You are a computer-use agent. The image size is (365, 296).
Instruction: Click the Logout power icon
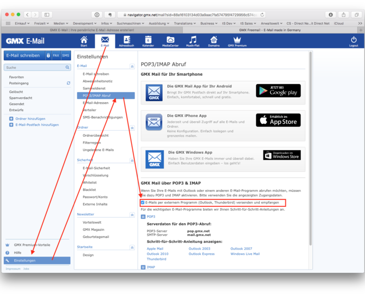(354, 40)
